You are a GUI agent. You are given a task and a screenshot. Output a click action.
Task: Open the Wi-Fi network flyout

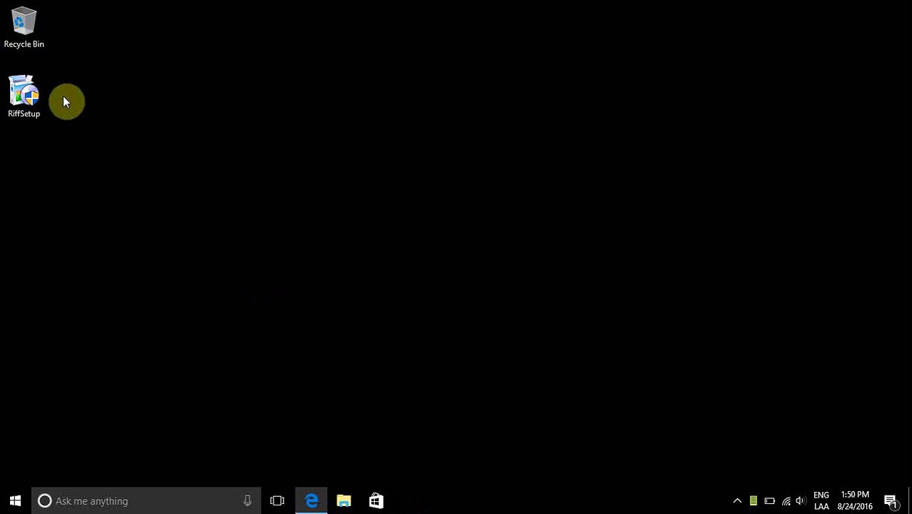tap(786, 501)
